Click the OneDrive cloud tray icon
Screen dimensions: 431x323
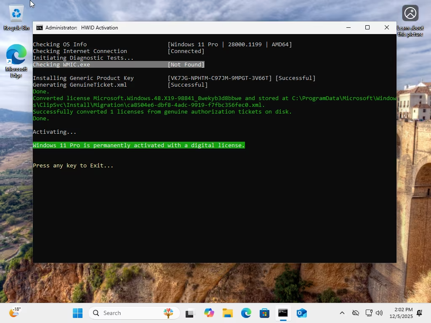point(356,313)
